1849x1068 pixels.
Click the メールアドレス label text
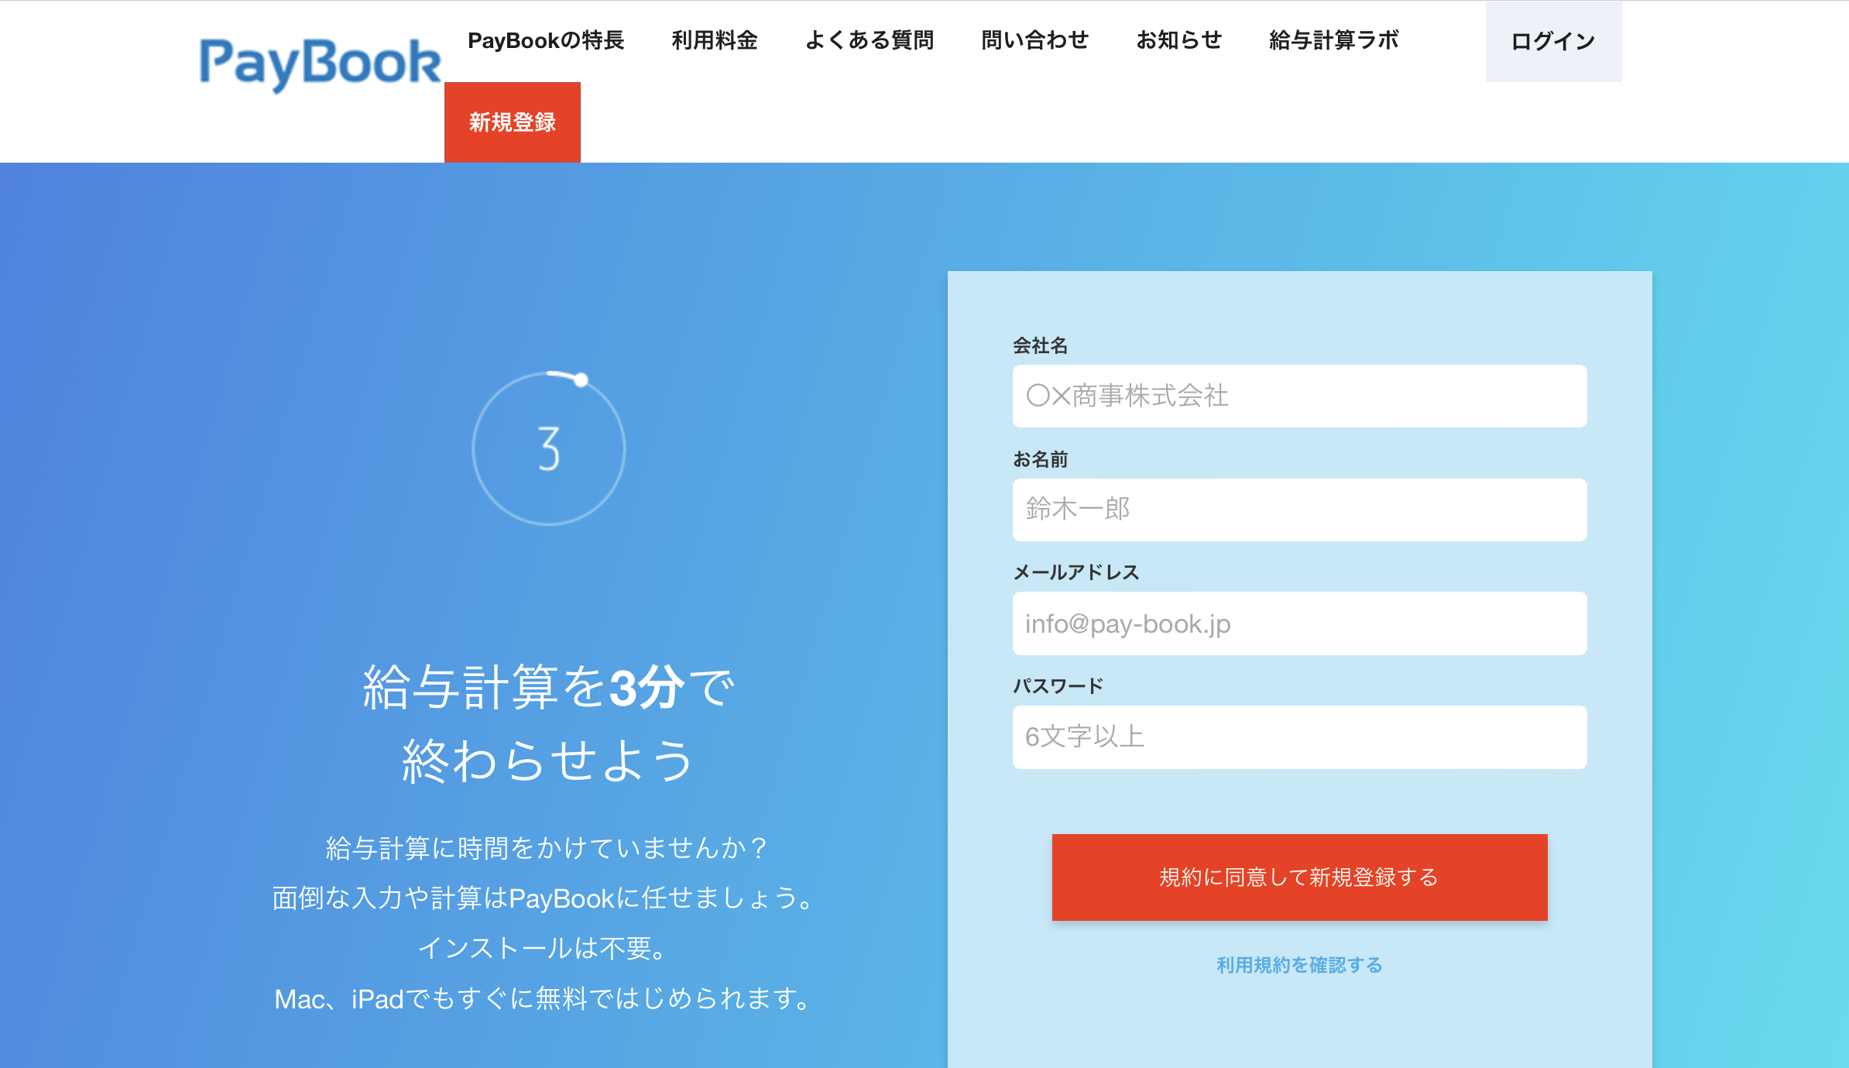tap(1076, 572)
